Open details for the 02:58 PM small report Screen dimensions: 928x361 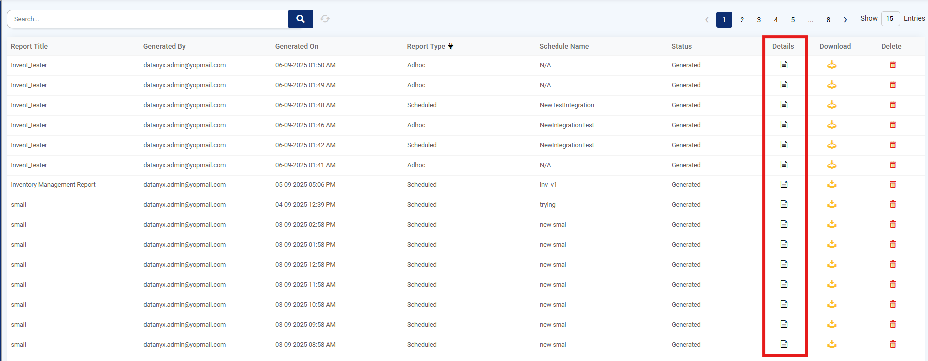point(784,224)
